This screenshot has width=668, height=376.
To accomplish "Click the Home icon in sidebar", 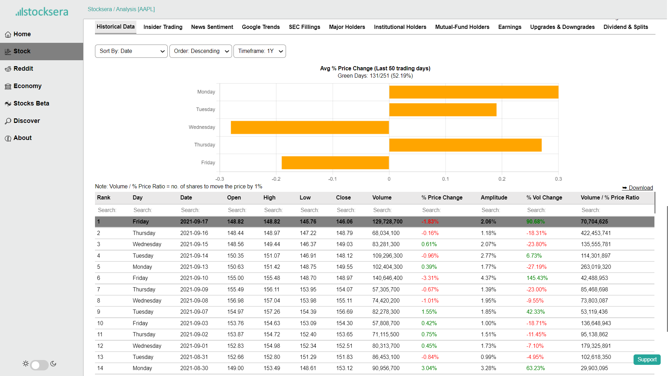I will tap(8, 34).
